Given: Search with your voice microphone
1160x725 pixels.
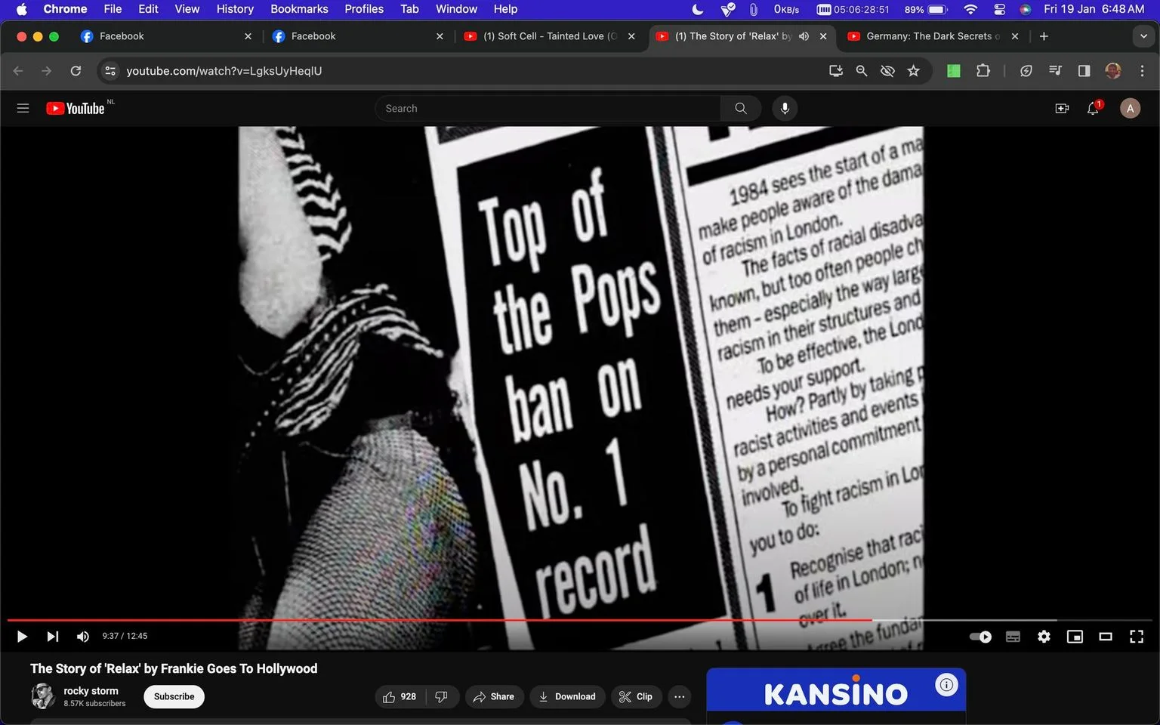Looking at the screenshot, I should pos(785,108).
